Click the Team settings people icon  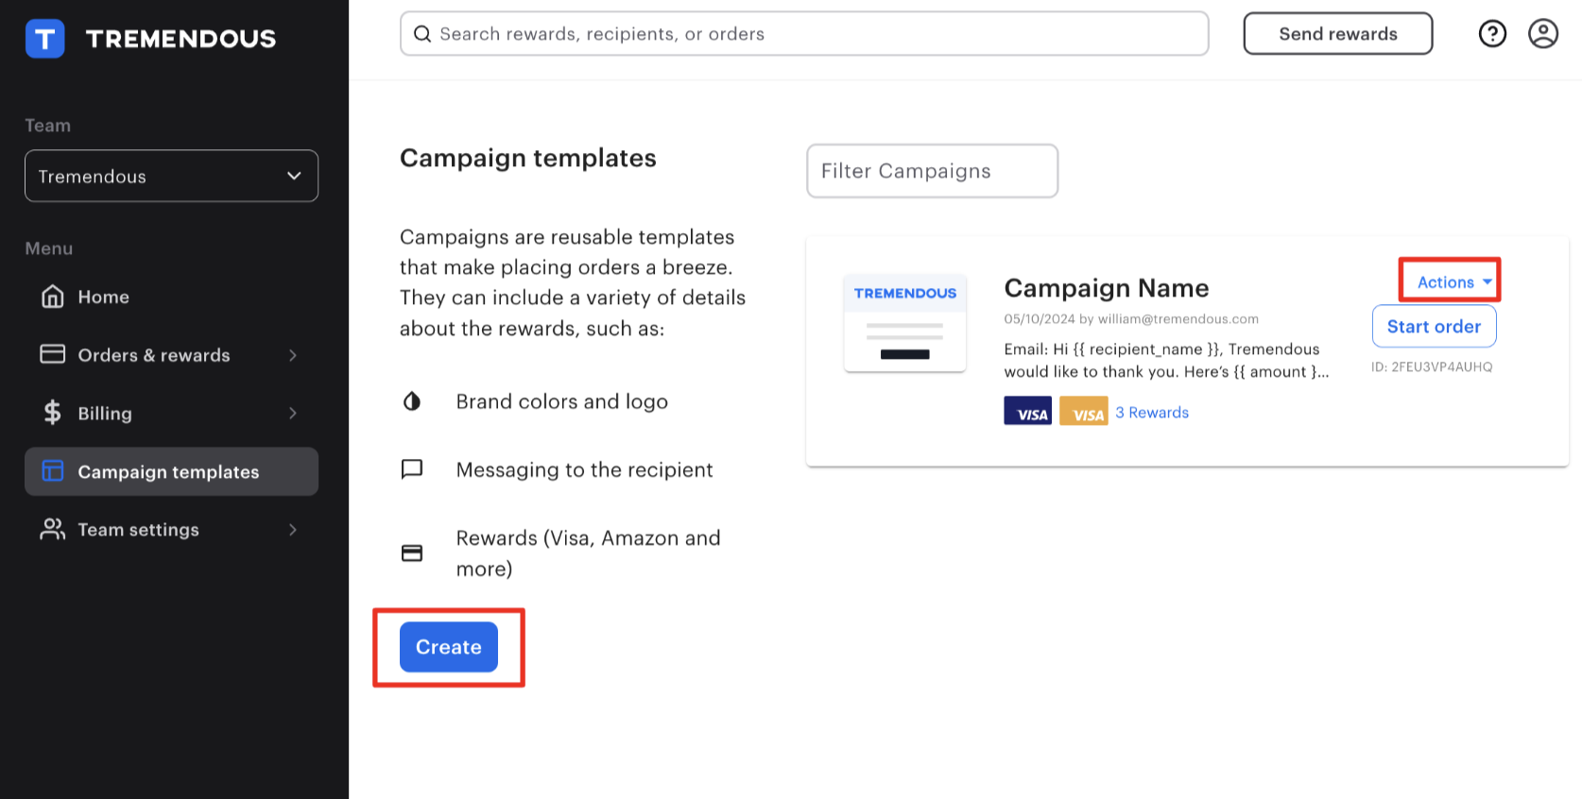coord(53,529)
